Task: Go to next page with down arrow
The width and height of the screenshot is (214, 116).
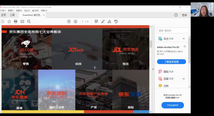Action: 76,21
